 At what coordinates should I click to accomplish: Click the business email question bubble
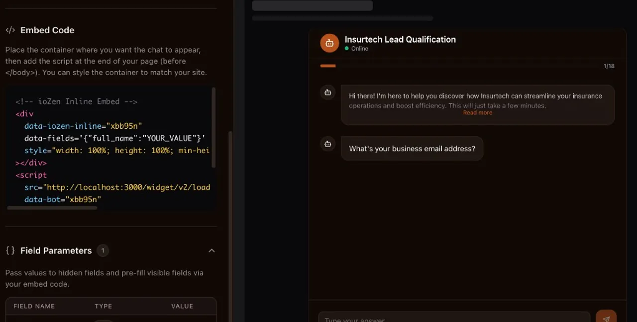(412, 149)
